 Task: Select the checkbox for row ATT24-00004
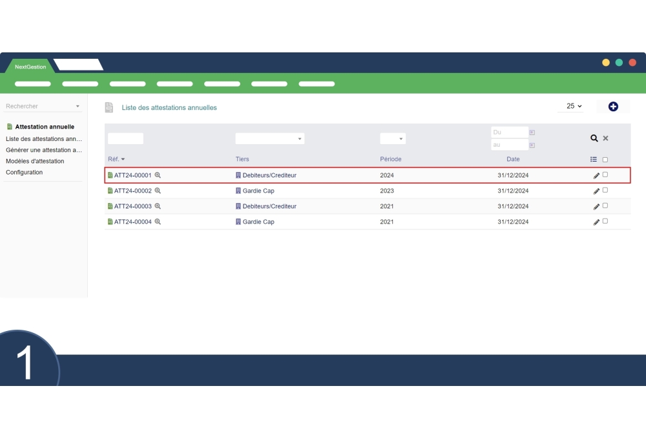click(x=605, y=221)
